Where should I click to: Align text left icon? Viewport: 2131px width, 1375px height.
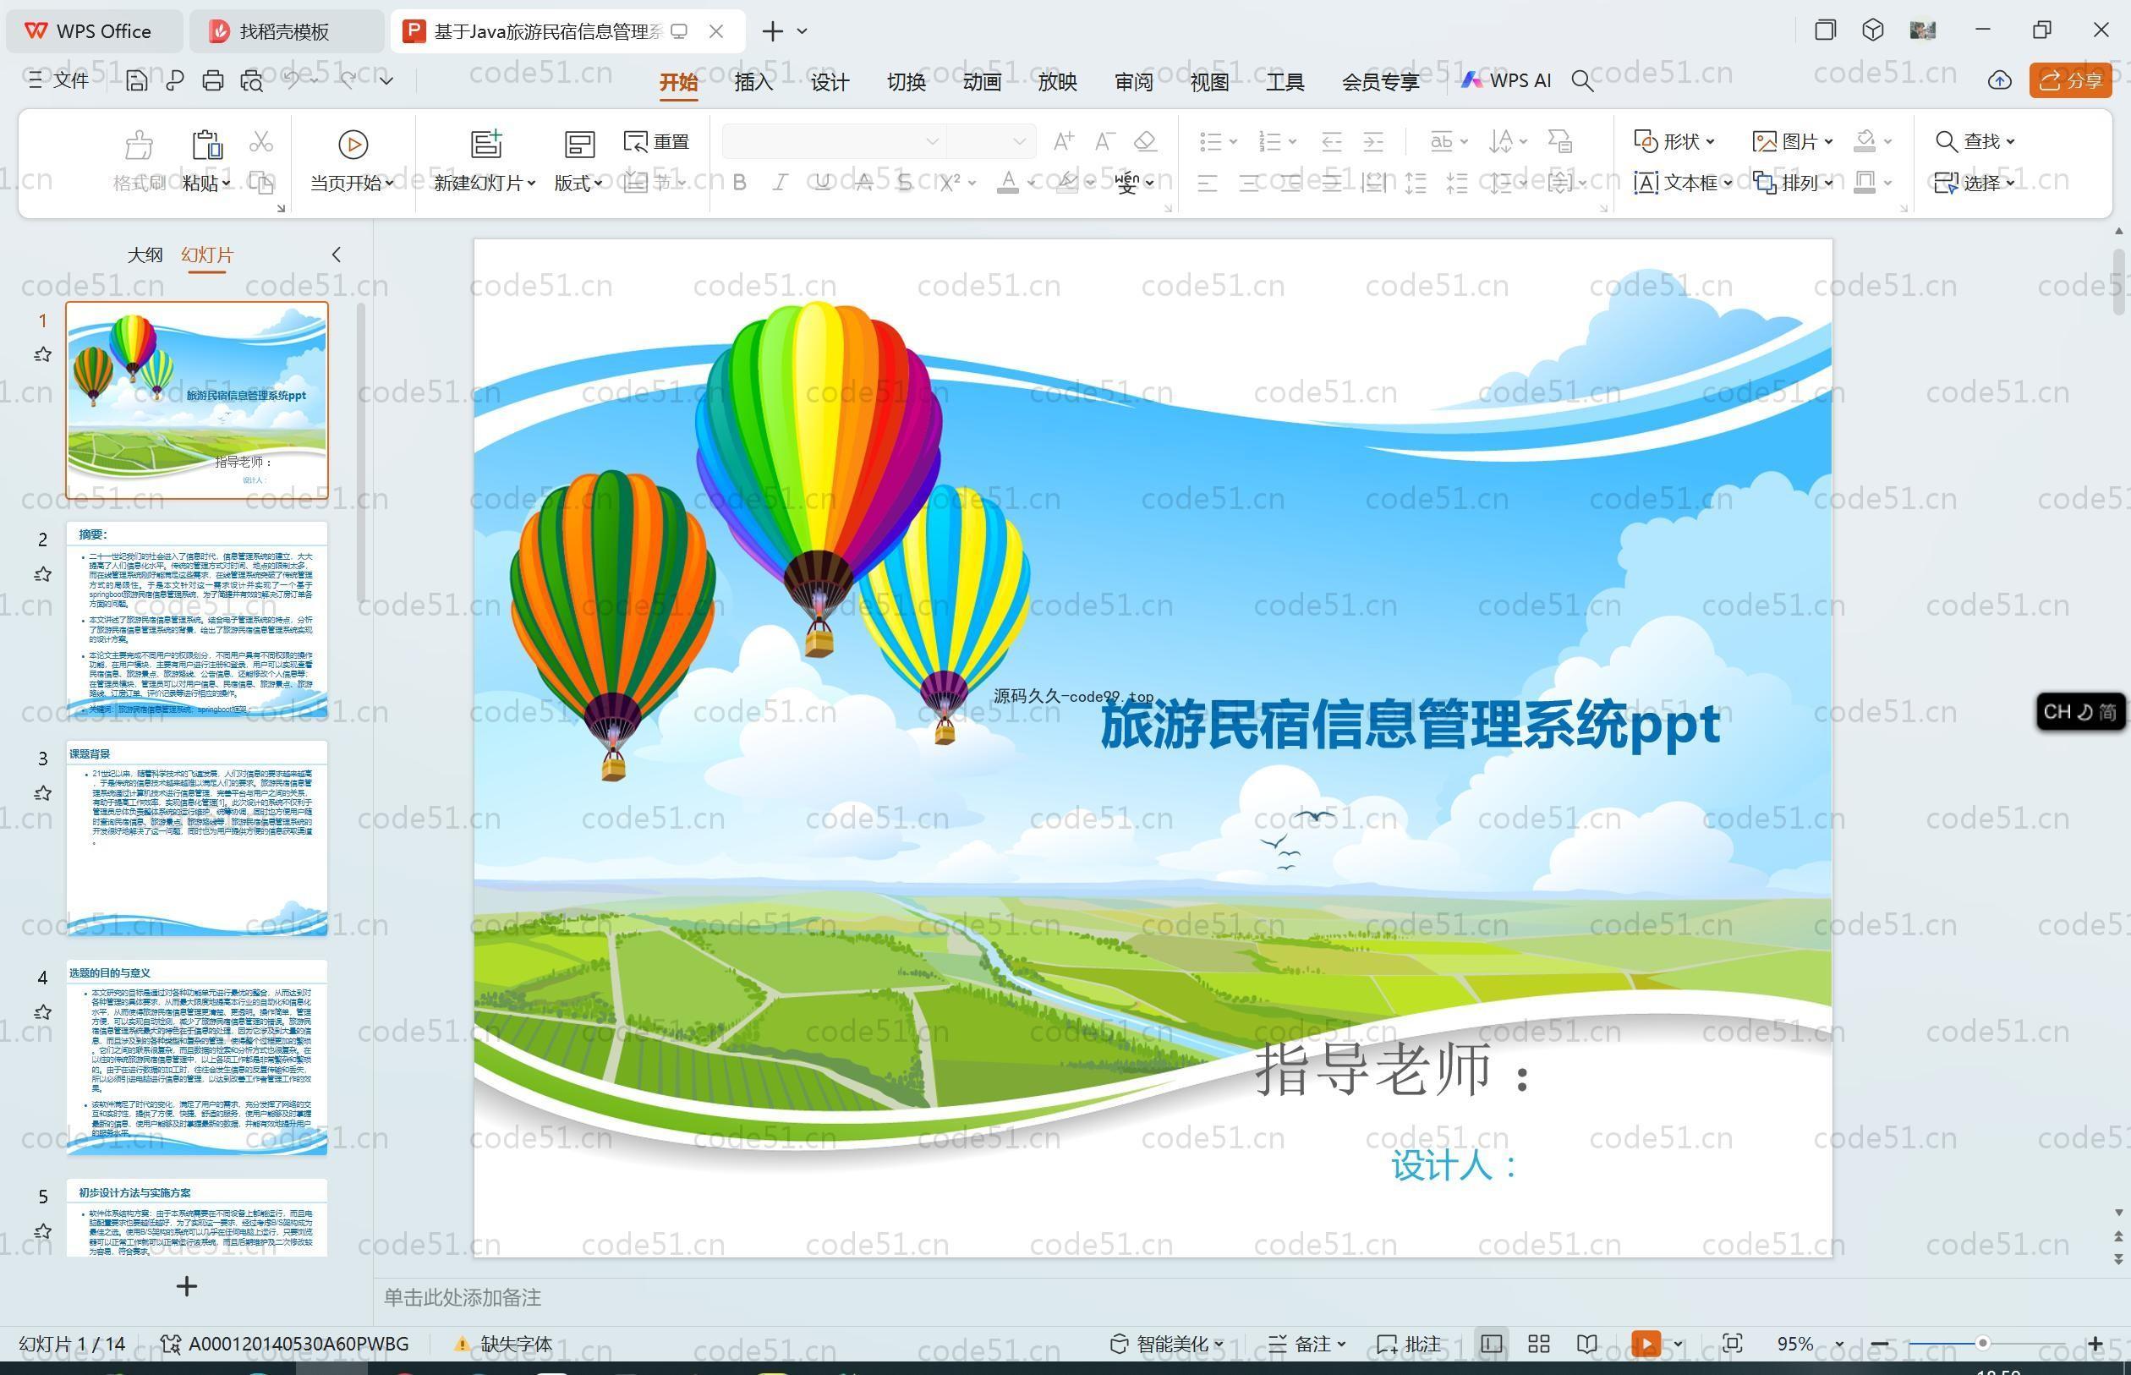(1207, 184)
